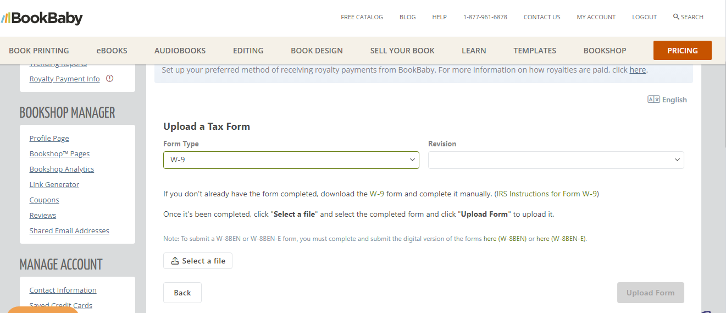
Task: Open the BOOKSHOP menu
Action: (605, 51)
